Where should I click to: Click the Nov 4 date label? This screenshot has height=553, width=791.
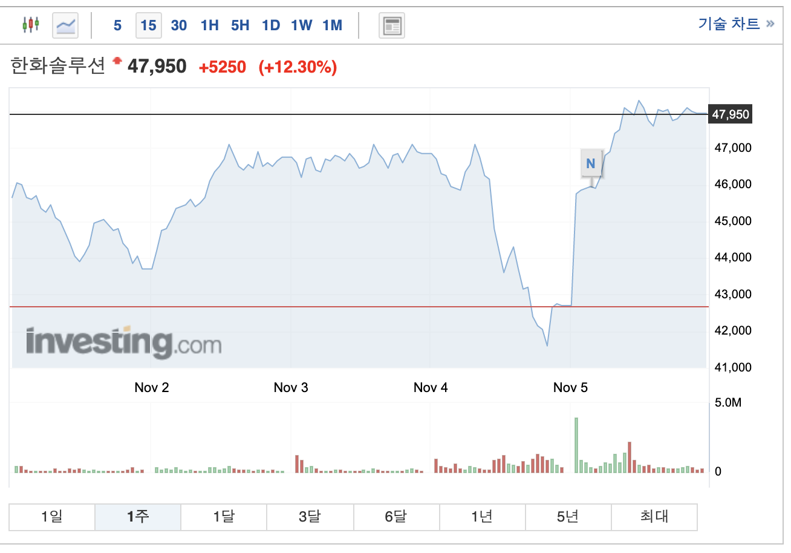point(431,388)
